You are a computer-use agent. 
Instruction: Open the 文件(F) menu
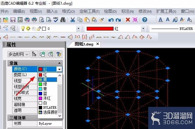point(4,12)
